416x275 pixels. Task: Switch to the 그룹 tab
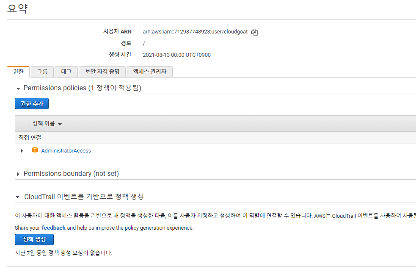tap(42, 72)
